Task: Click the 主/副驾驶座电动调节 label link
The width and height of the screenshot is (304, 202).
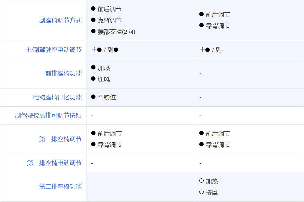Action: point(54,50)
